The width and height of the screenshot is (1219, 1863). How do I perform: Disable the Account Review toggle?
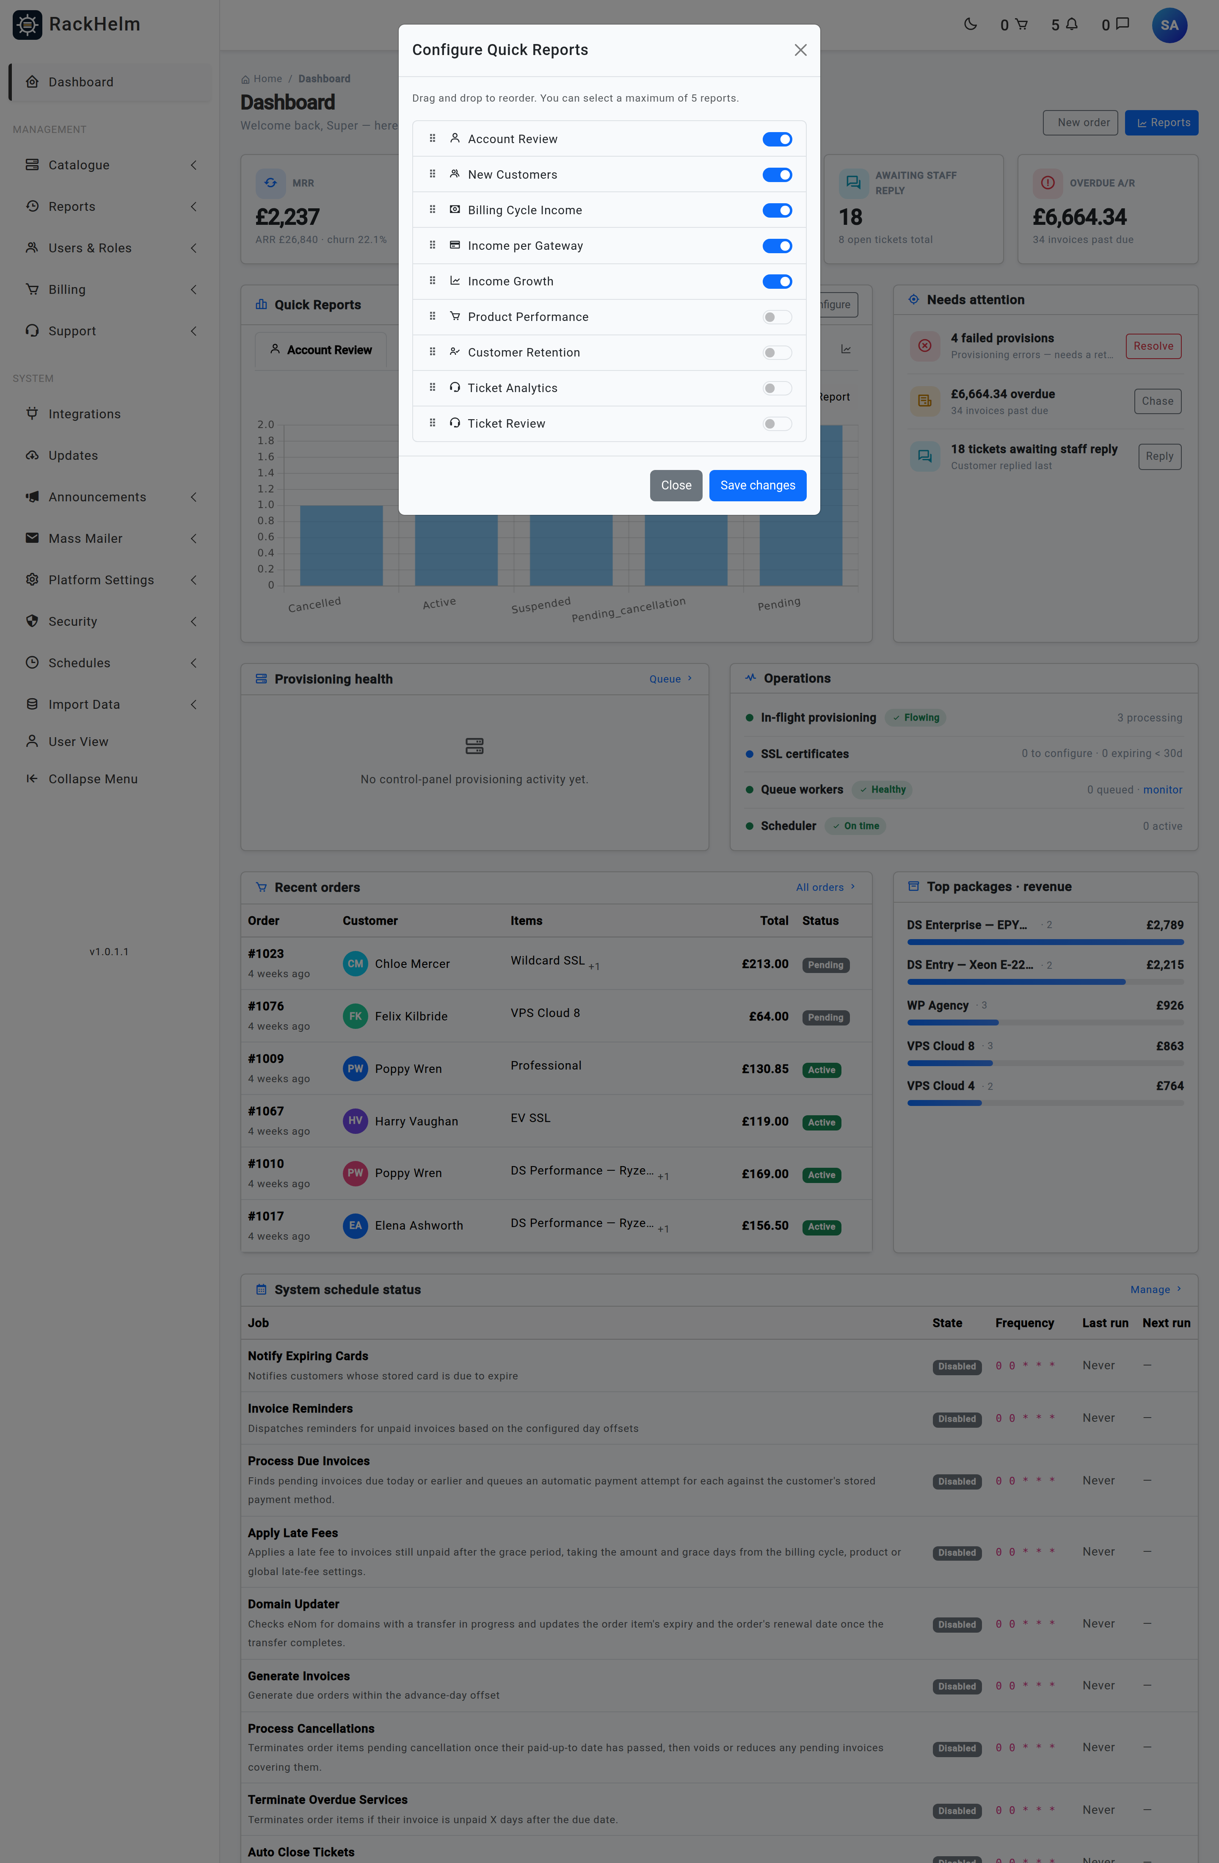pos(777,139)
